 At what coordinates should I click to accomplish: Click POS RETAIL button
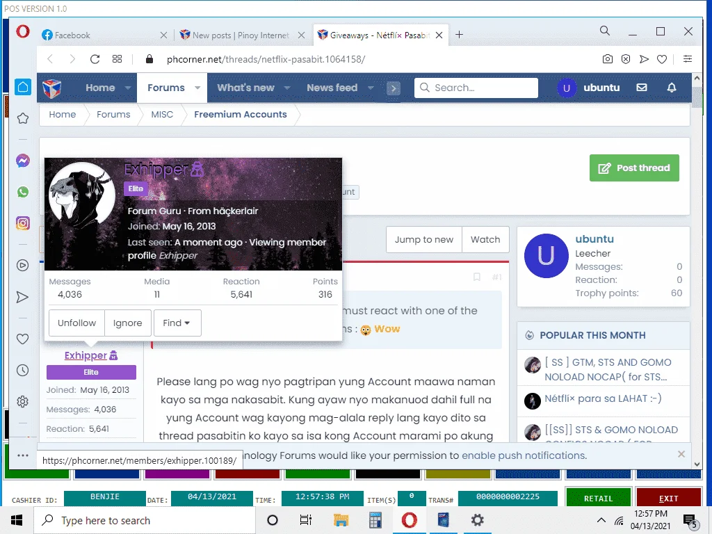tap(598, 498)
